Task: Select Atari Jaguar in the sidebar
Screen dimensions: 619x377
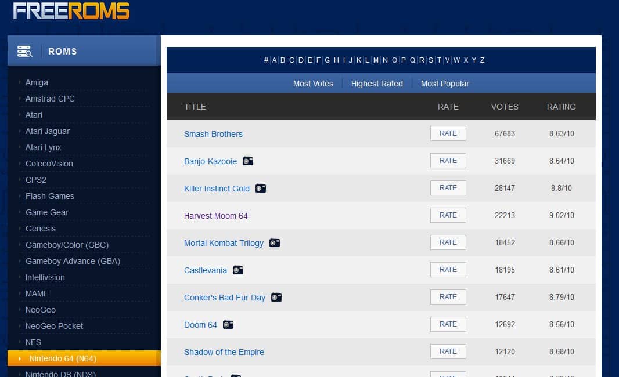Action: coord(48,131)
